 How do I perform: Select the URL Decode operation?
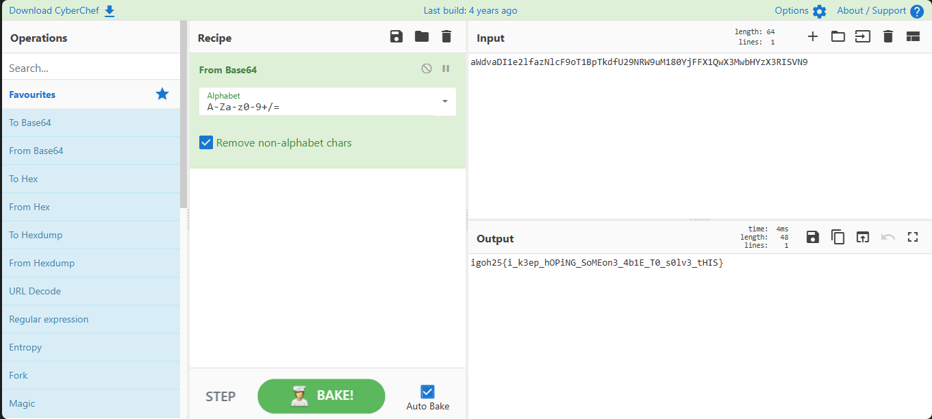pos(35,291)
